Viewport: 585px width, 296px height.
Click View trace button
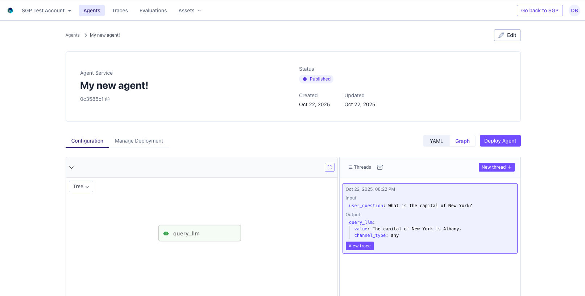(x=360, y=246)
